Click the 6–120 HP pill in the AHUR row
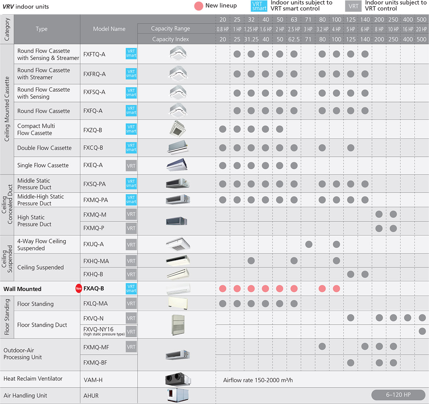The height and width of the screenshot is (404, 429). 398,395
